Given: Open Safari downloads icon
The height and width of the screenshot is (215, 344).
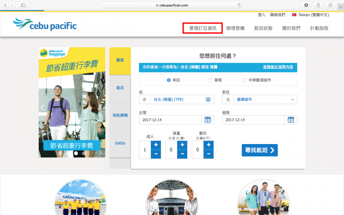Looking at the screenshot, I should click(x=306, y=5).
